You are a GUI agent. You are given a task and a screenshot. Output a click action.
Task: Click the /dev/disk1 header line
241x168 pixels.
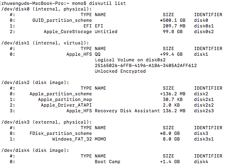tap(45, 43)
